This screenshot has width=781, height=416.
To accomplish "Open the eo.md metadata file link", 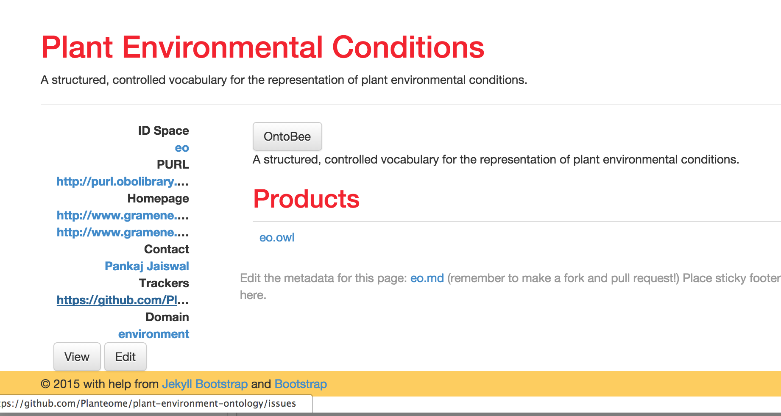I will 427,278.
